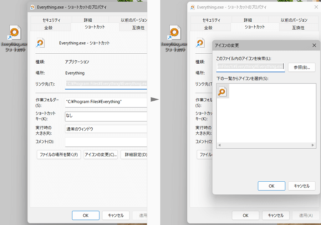Select ショートカット tab in the left window
Screen dimensions: 321x225
(x=95, y=27)
